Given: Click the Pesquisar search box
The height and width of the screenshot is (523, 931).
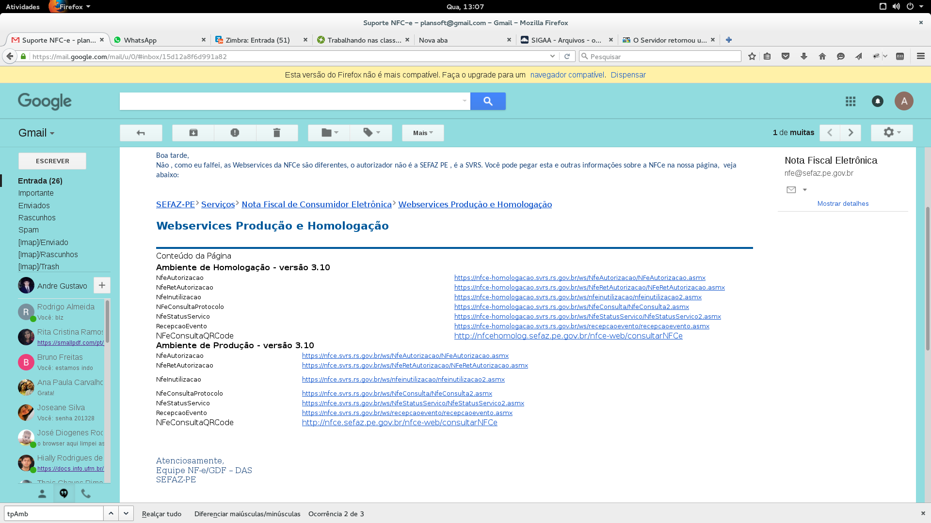Looking at the screenshot, I should [x=660, y=56].
